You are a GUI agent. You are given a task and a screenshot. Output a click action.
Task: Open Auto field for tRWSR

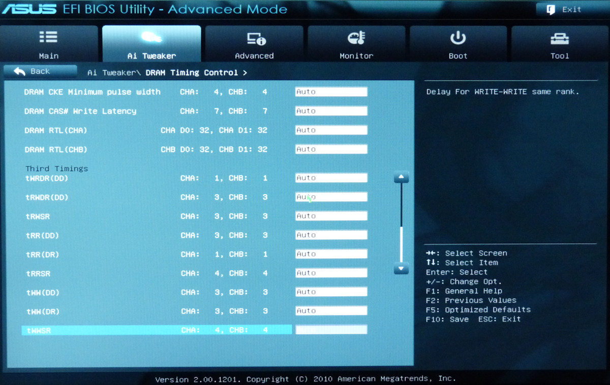pos(331,216)
